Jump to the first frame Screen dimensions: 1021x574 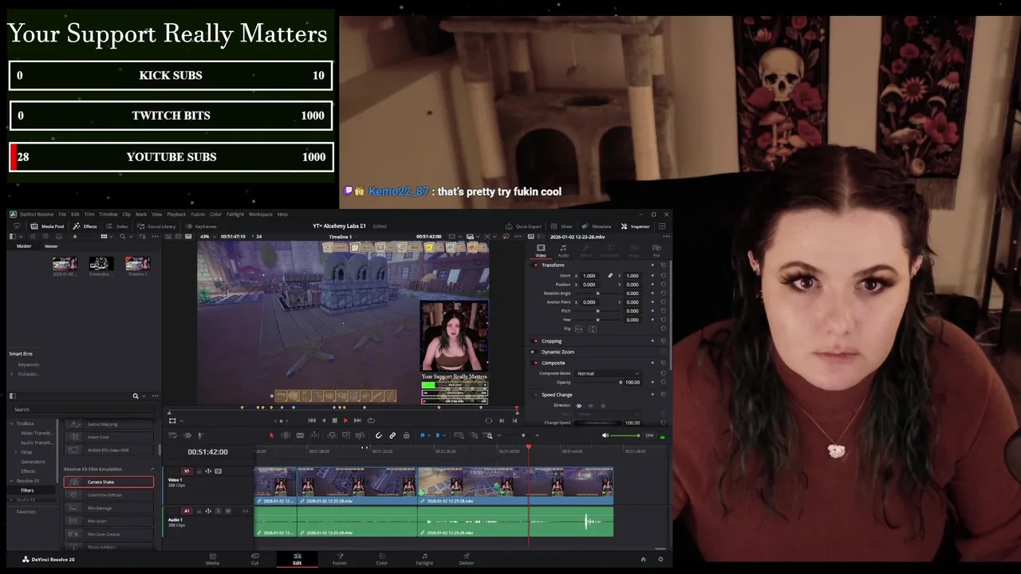click(x=312, y=420)
